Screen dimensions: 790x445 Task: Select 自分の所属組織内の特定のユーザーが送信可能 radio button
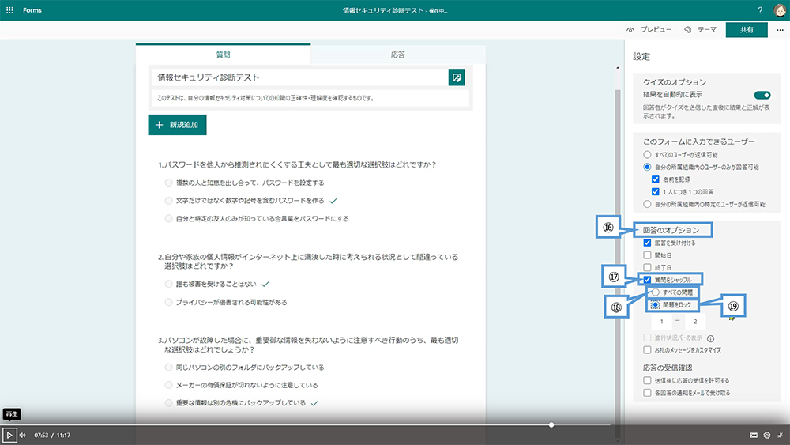coord(647,204)
